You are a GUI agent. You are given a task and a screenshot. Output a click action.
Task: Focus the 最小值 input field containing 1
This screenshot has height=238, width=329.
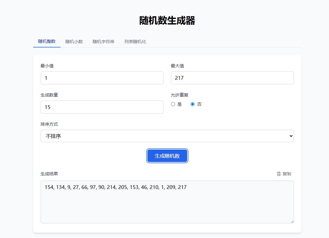click(x=102, y=78)
